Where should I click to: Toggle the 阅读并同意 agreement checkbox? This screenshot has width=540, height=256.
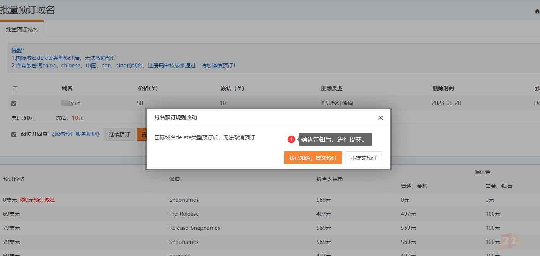(x=14, y=134)
